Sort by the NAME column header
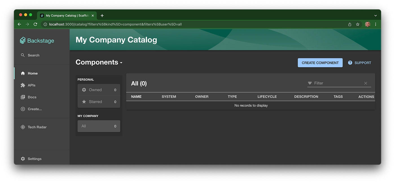Screen dimensions: 395x183 136,97
